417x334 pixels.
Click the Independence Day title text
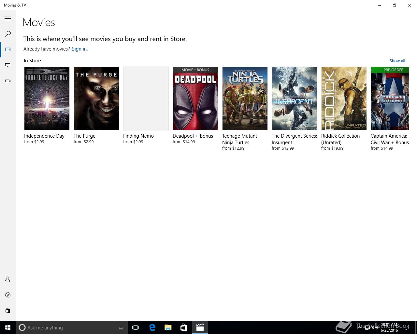point(44,136)
